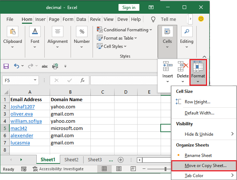Switch to the Sheet2 tab
The image size is (237, 180).
(71, 160)
